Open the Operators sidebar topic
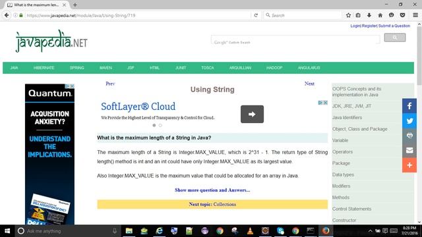The image size is (422, 237). (x=342, y=152)
